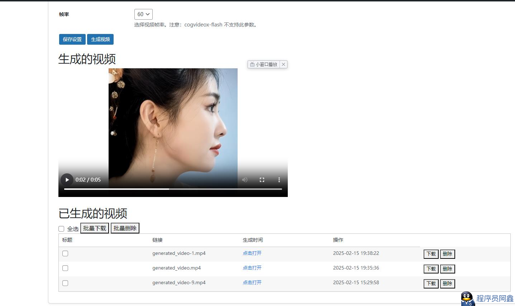Download generated_video-9.mp4 via 下载 button

431,284
